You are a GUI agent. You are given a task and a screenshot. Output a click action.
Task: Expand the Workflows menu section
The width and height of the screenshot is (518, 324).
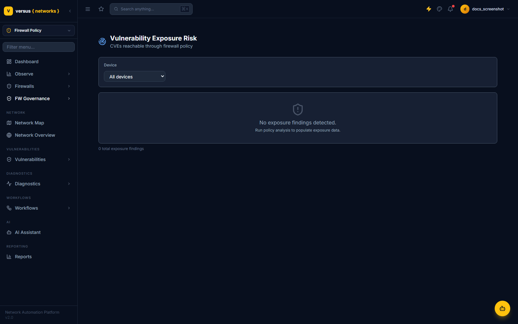(39, 208)
